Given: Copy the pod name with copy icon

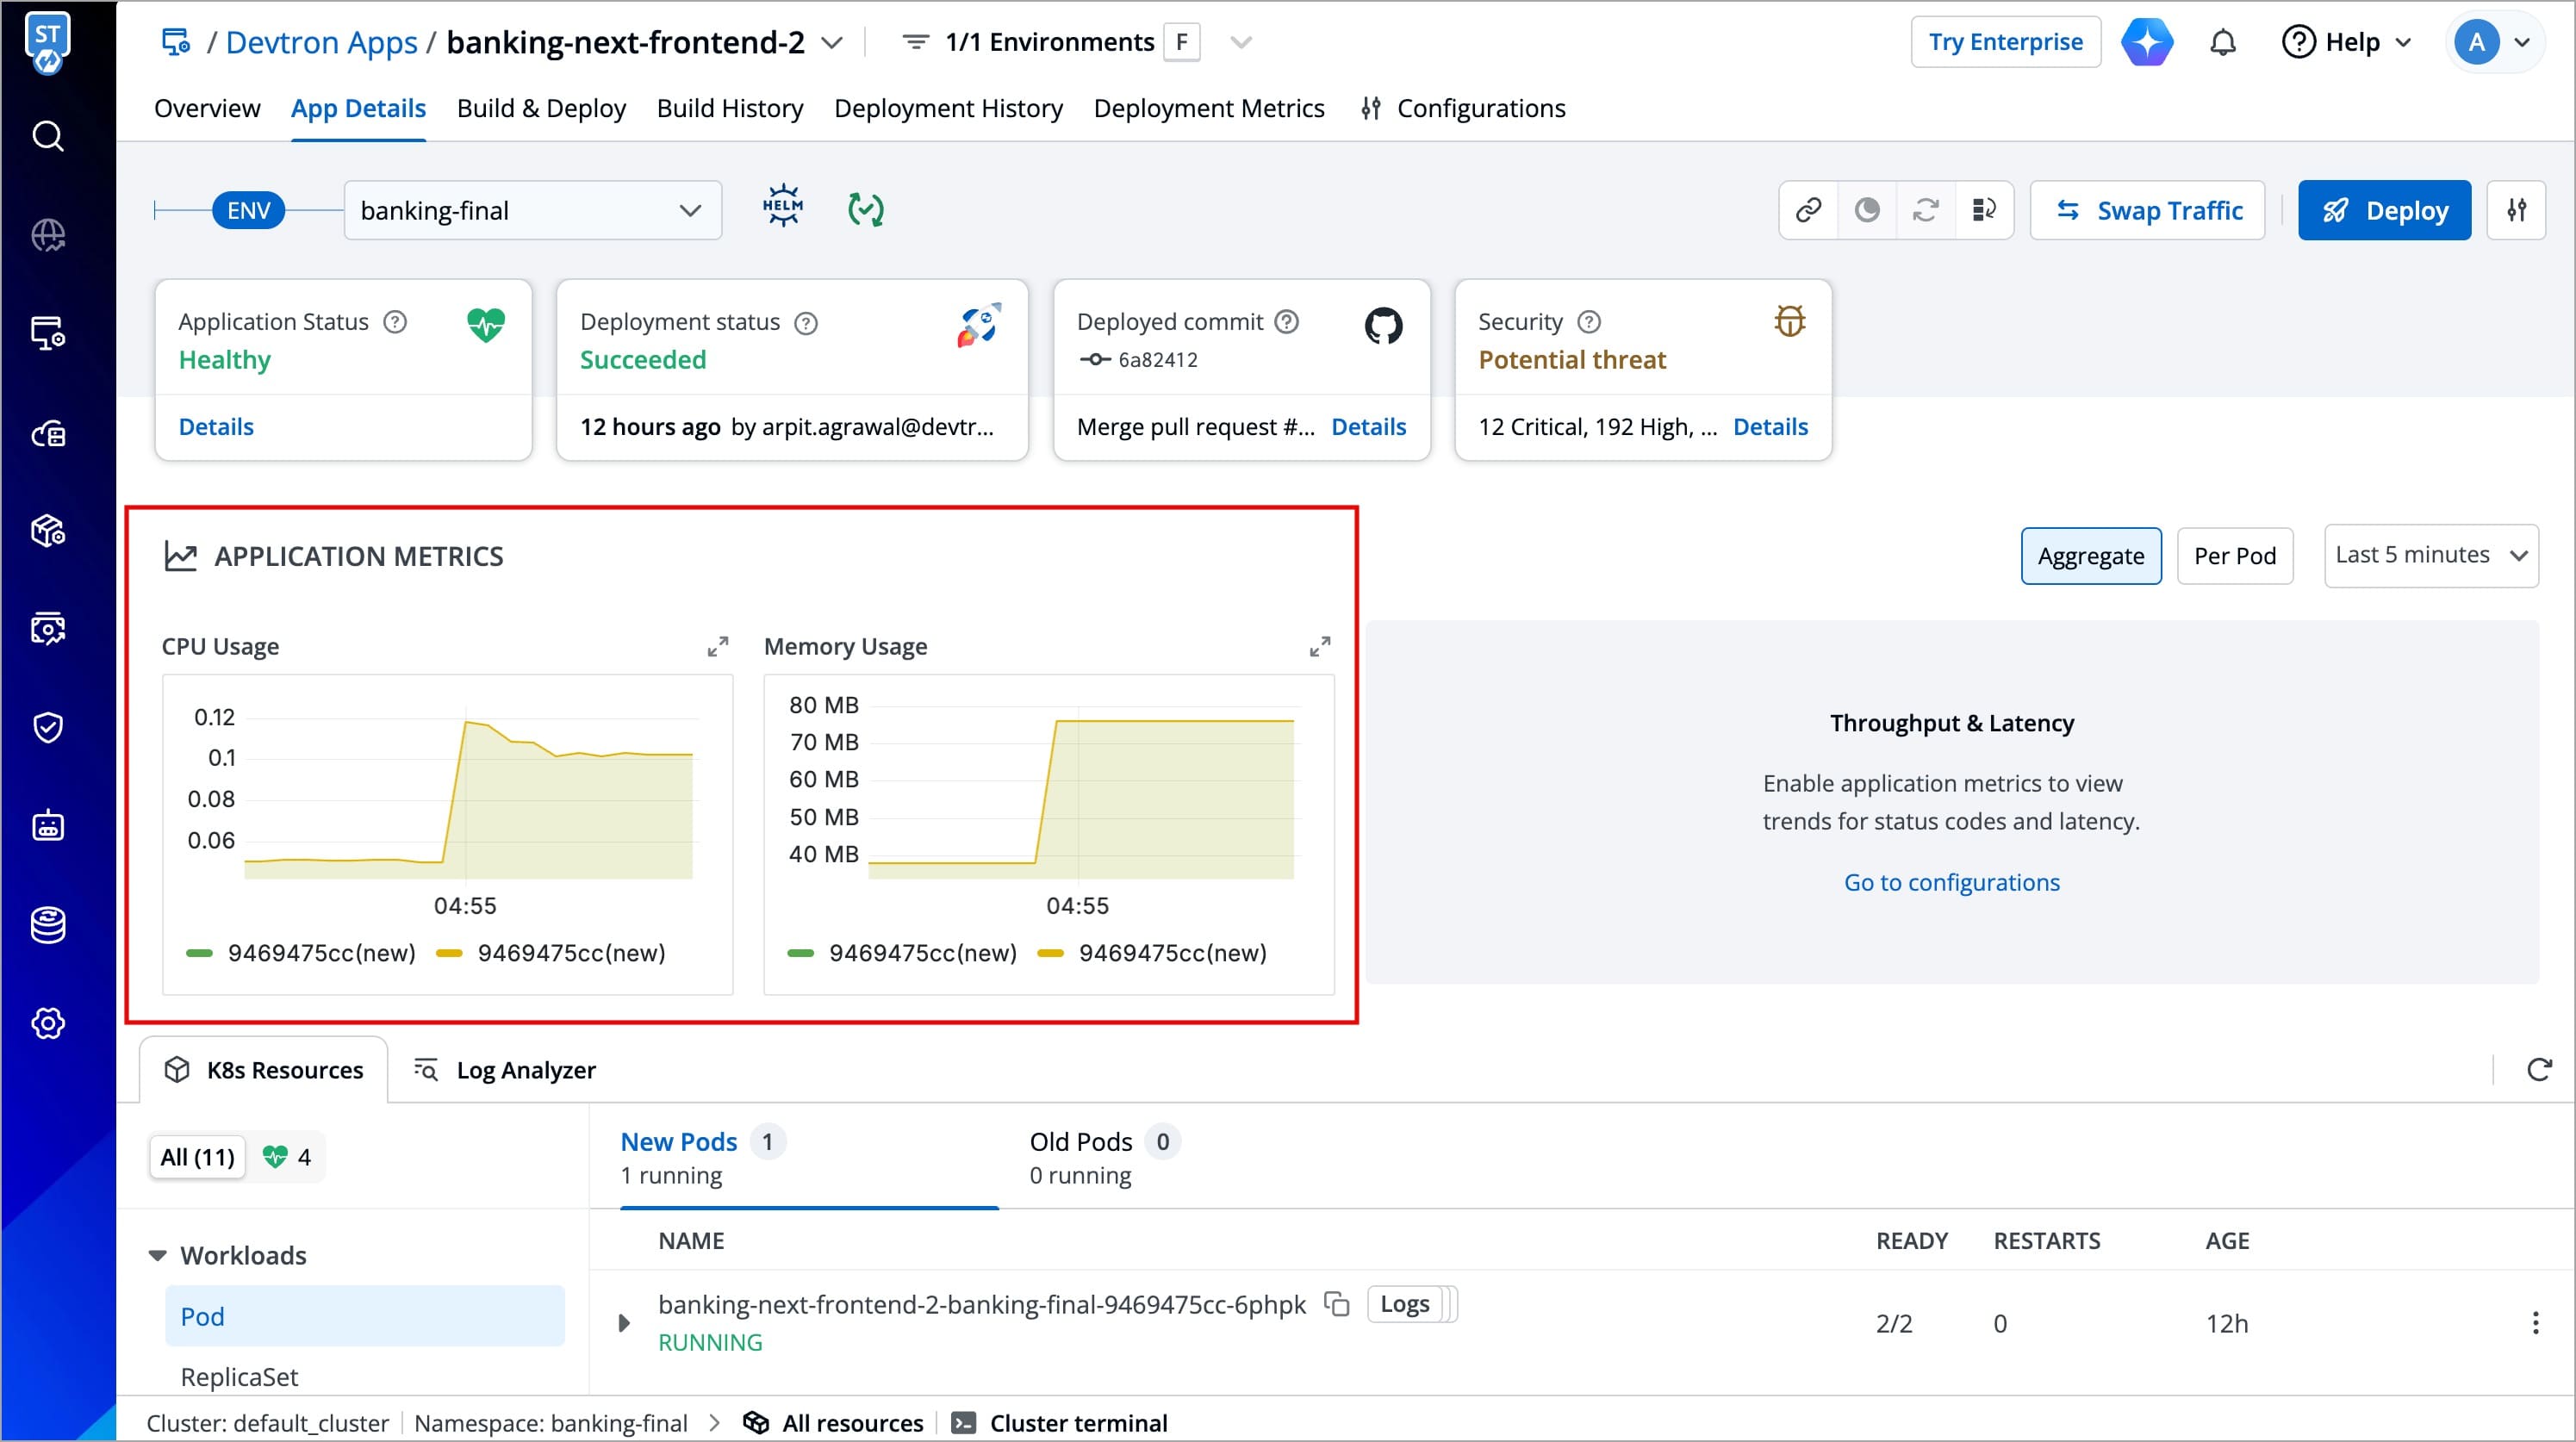Looking at the screenshot, I should 1336,1304.
